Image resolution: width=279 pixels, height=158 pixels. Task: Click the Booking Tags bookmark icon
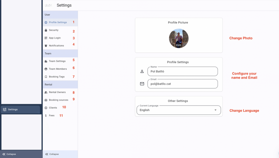click(x=46, y=77)
